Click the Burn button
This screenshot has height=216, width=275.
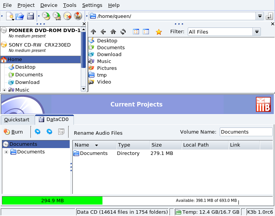tap(13, 132)
